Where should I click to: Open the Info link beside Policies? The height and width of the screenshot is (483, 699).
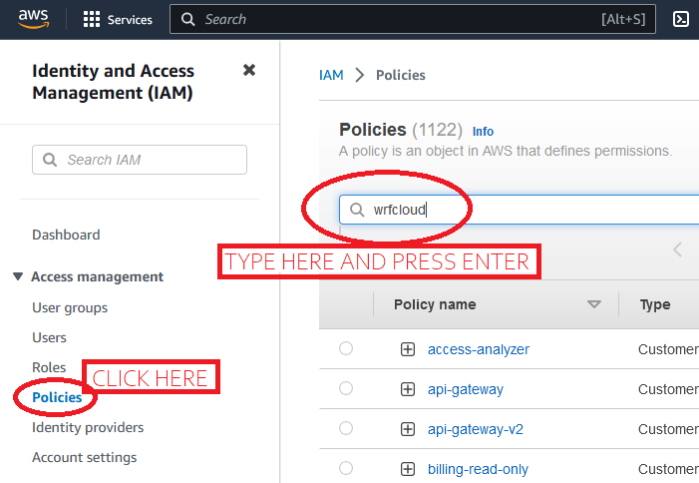[x=483, y=132]
